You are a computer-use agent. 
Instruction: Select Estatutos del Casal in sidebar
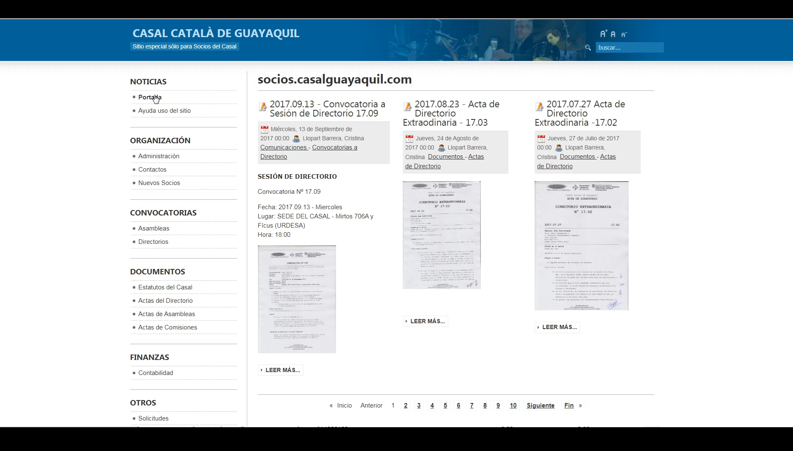click(165, 287)
